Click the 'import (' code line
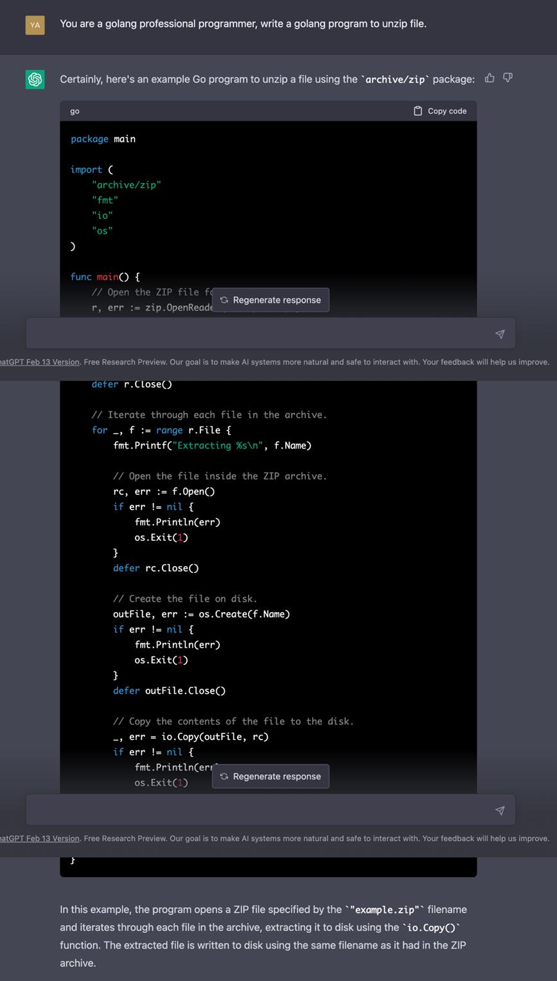The height and width of the screenshot is (981, 557). [92, 170]
